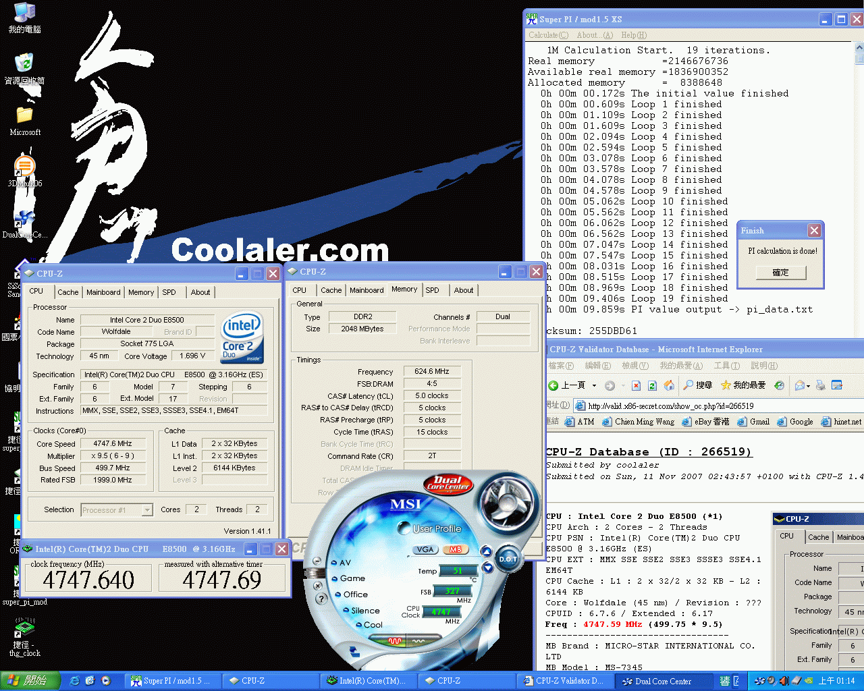The width and height of the screenshot is (864, 691).
Task: Launch Internet Explorer from quick launch bar
Action: pos(75,681)
